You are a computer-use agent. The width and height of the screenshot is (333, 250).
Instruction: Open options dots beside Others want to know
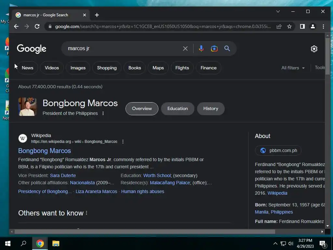coord(87,213)
